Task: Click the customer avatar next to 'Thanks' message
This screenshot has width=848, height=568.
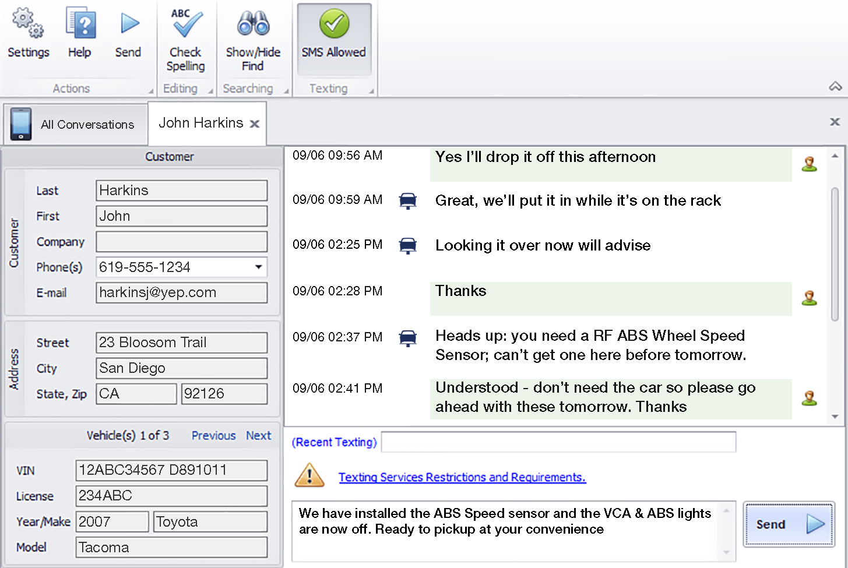Action: (810, 297)
